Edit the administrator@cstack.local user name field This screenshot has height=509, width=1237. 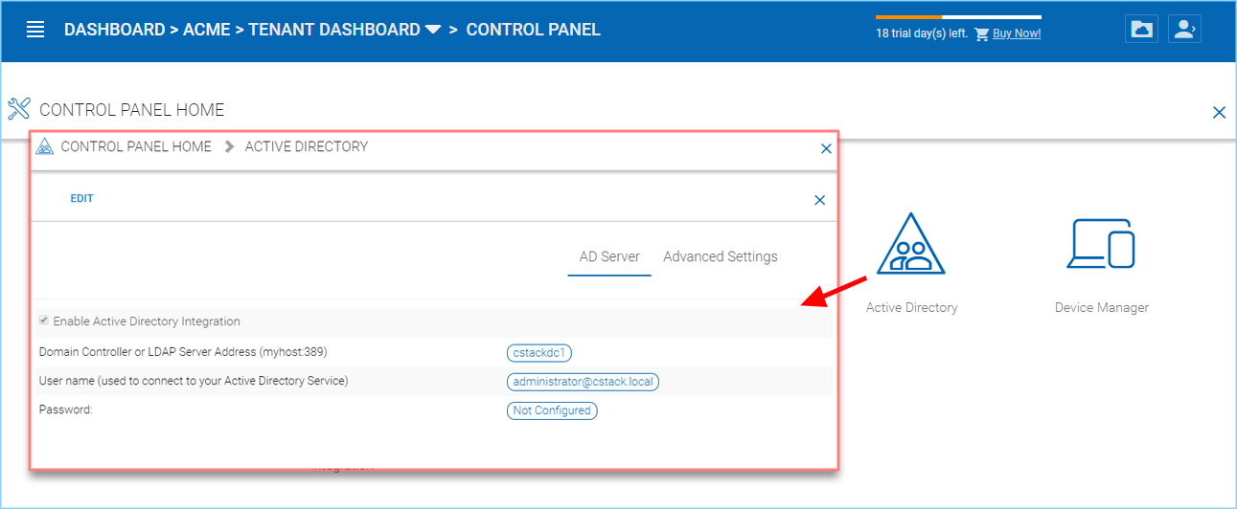click(x=584, y=382)
